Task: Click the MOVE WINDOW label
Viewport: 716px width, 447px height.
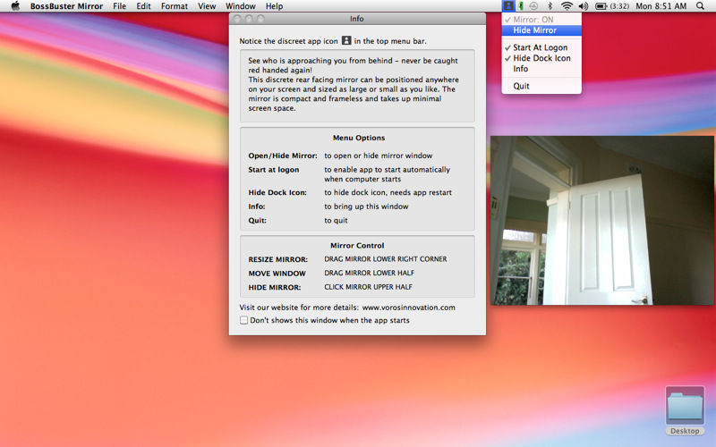Action: point(277,274)
